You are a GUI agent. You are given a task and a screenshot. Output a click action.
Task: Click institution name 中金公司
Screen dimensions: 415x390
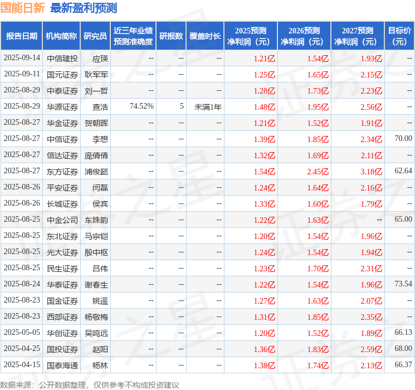click(62, 220)
